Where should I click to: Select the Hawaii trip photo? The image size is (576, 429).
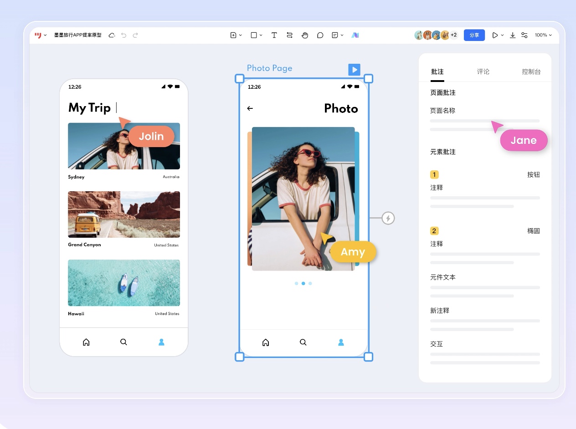(x=124, y=283)
